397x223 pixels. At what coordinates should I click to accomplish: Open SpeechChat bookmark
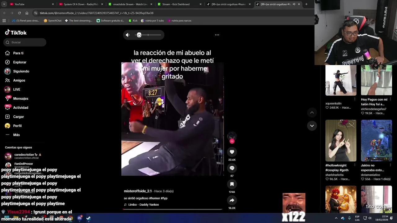(x=52, y=21)
